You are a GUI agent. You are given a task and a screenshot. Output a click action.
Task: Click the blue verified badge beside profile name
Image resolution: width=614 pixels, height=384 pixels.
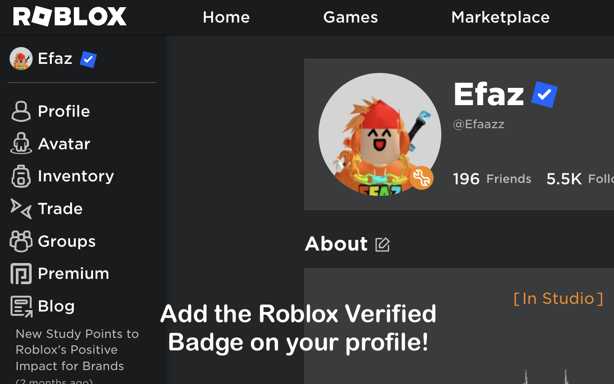pos(544,95)
